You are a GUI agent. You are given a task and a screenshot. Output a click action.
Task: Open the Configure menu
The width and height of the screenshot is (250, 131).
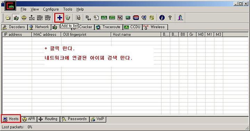[x=51, y=9]
